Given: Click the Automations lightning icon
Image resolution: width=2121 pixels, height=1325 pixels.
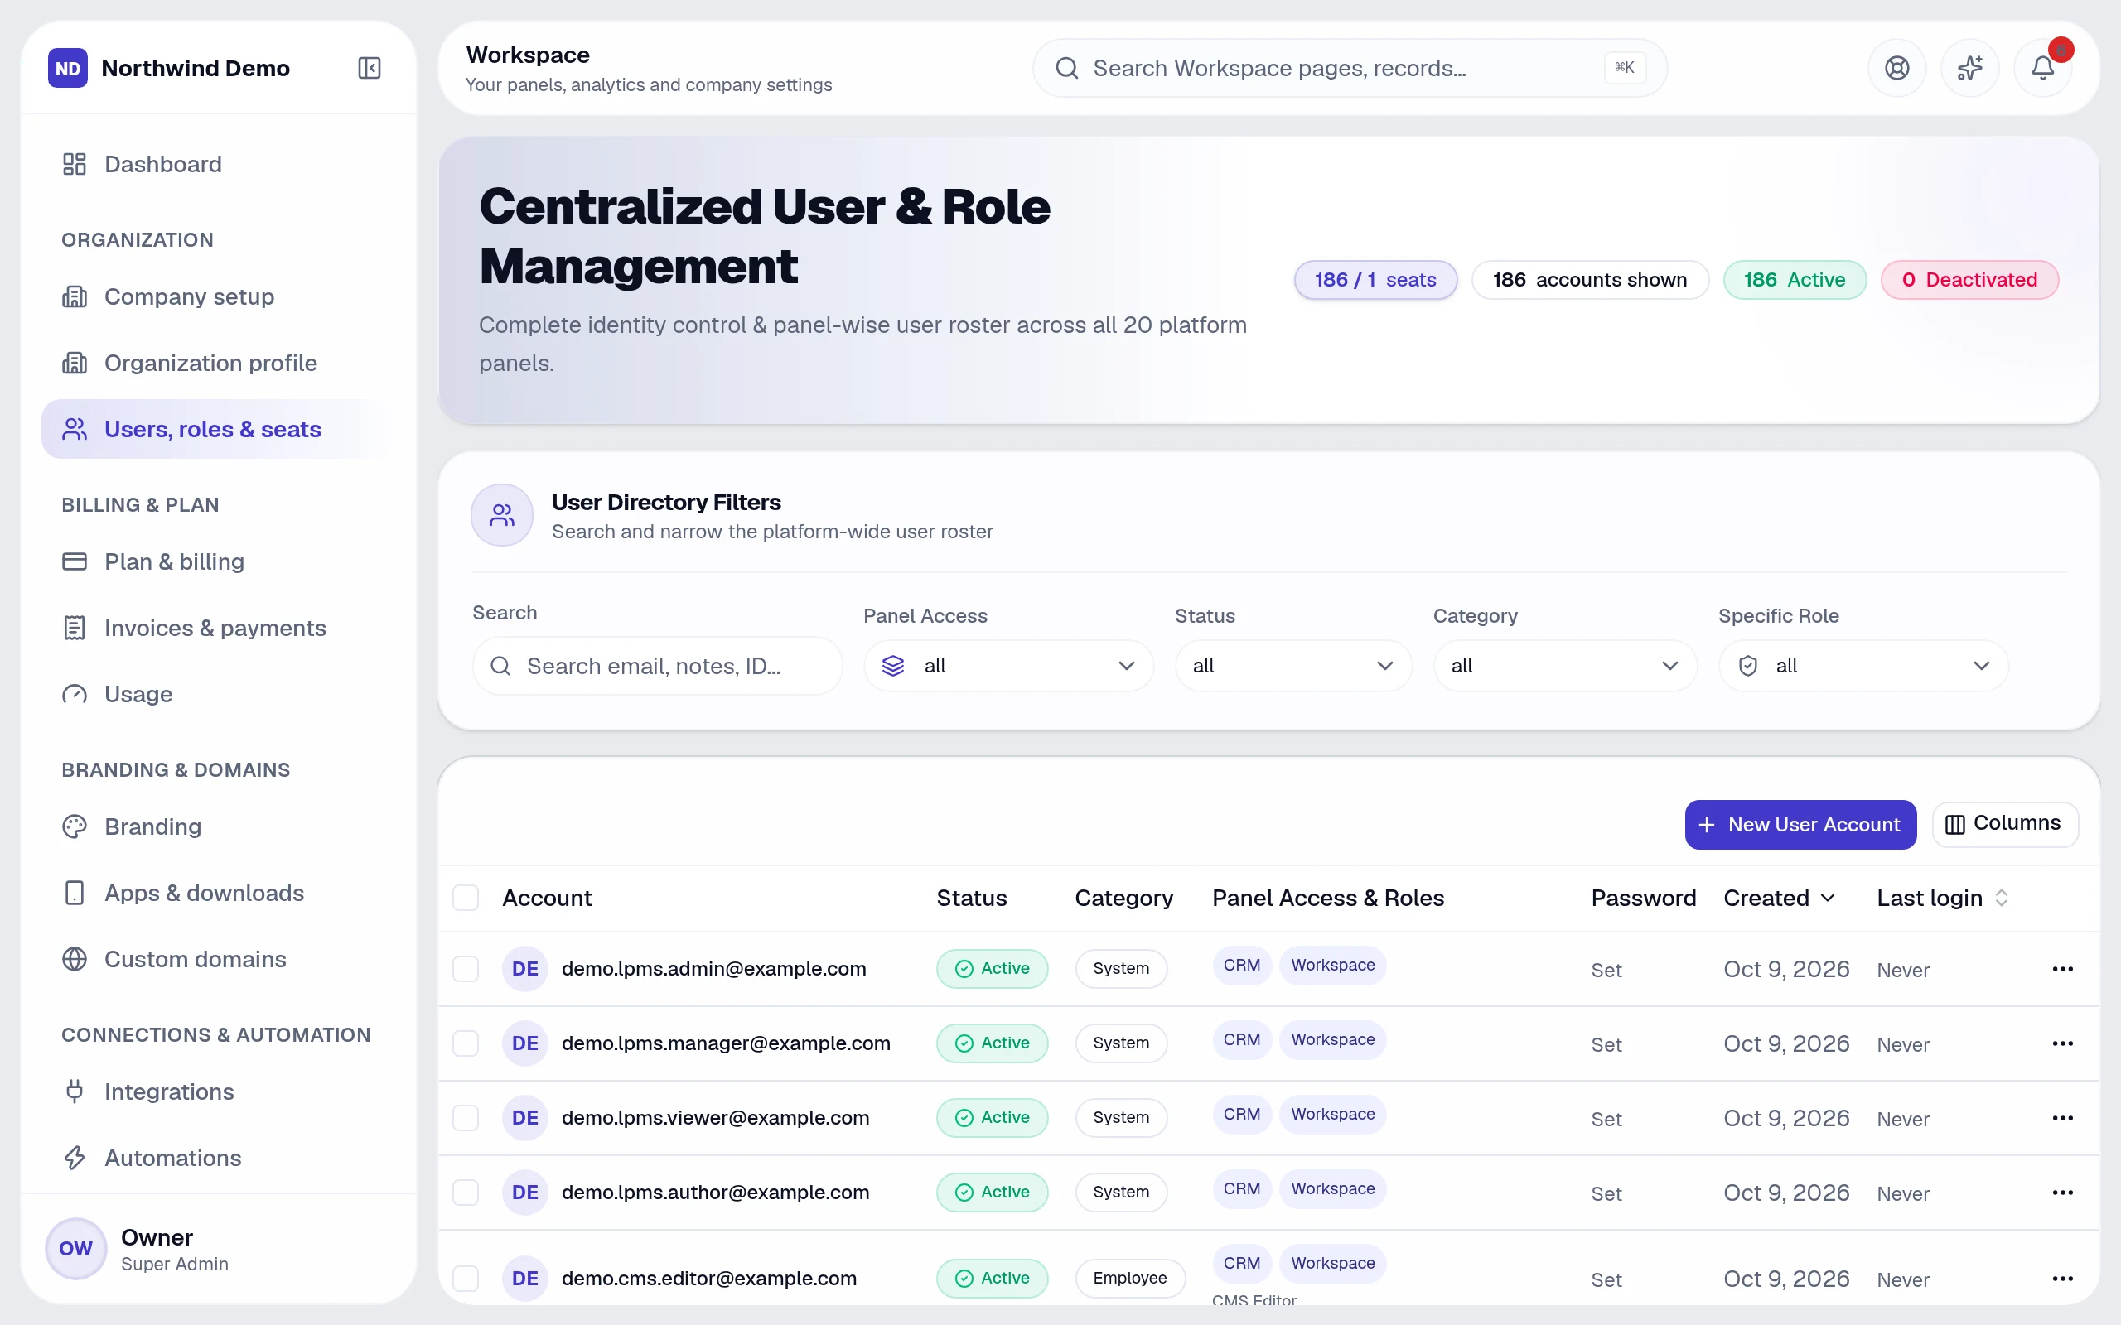Looking at the screenshot, I should (75, 1158).
